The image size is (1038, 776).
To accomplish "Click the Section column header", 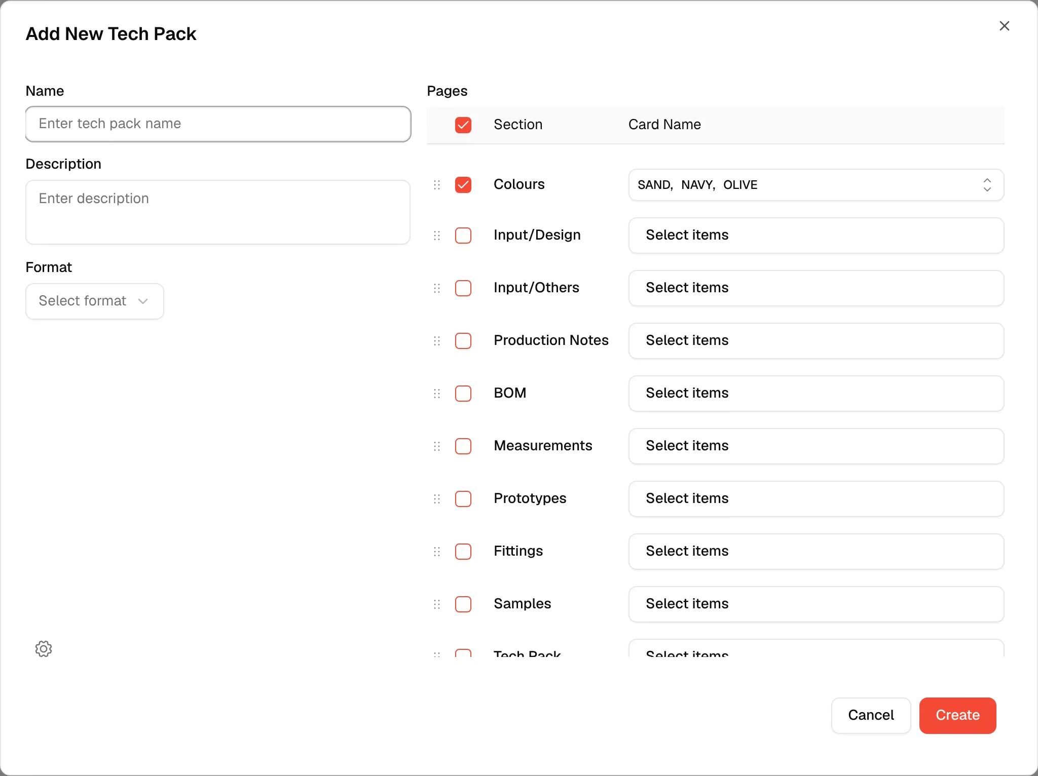I will point(518,125).
